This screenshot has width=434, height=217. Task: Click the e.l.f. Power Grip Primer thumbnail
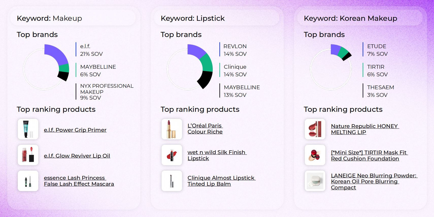(28, 129)
